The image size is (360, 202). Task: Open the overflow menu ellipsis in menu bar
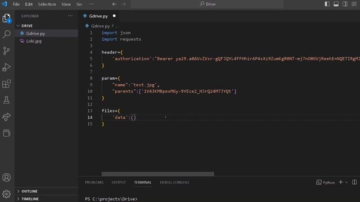pyautogui.click(x=91, y=4)
